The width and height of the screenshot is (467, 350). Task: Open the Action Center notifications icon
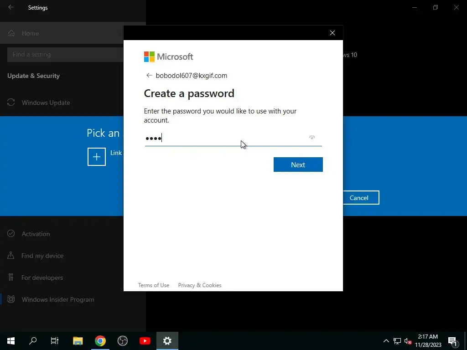pyautogui.click(x=453, y=341)
